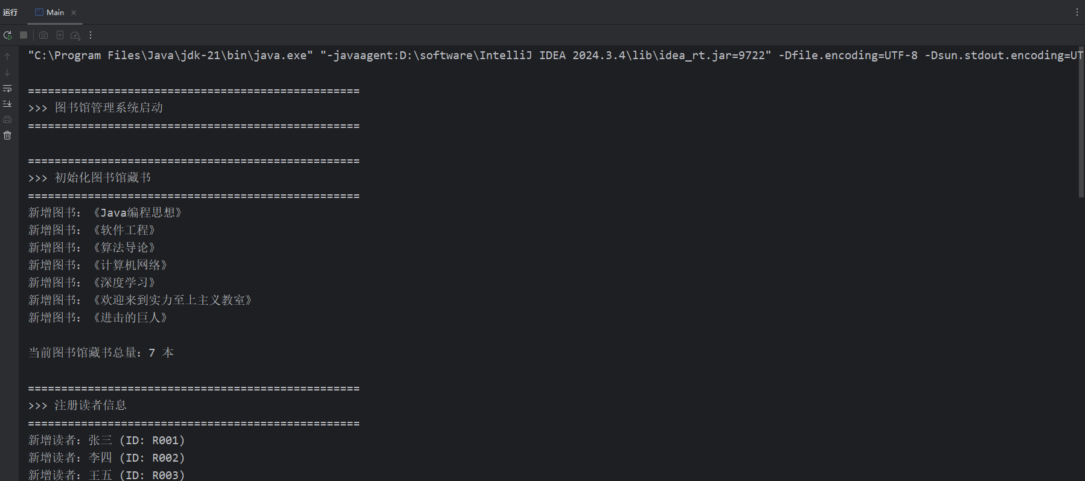Screen dimensions: 1085x481
Task: Stop the running process
Action: point(24,36)
